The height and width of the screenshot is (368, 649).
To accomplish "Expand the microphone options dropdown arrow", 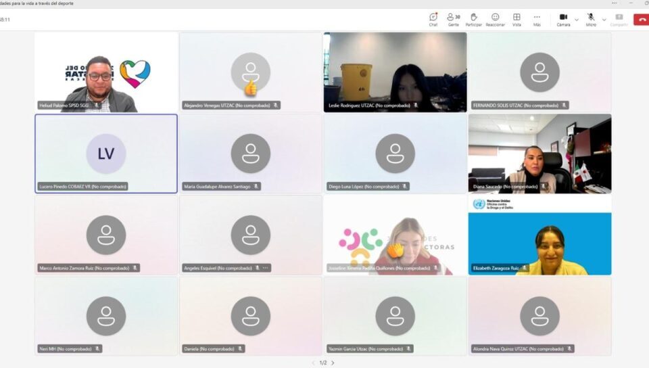I will pos(603,20).
